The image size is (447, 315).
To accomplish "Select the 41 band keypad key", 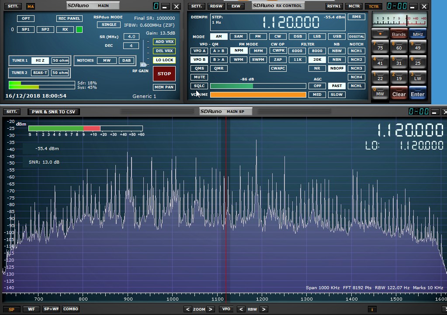I will (380, 63).
